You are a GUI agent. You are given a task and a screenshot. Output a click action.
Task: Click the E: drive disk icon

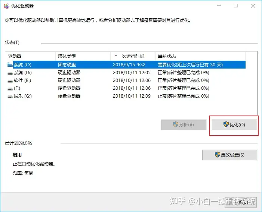click(10, 81)
